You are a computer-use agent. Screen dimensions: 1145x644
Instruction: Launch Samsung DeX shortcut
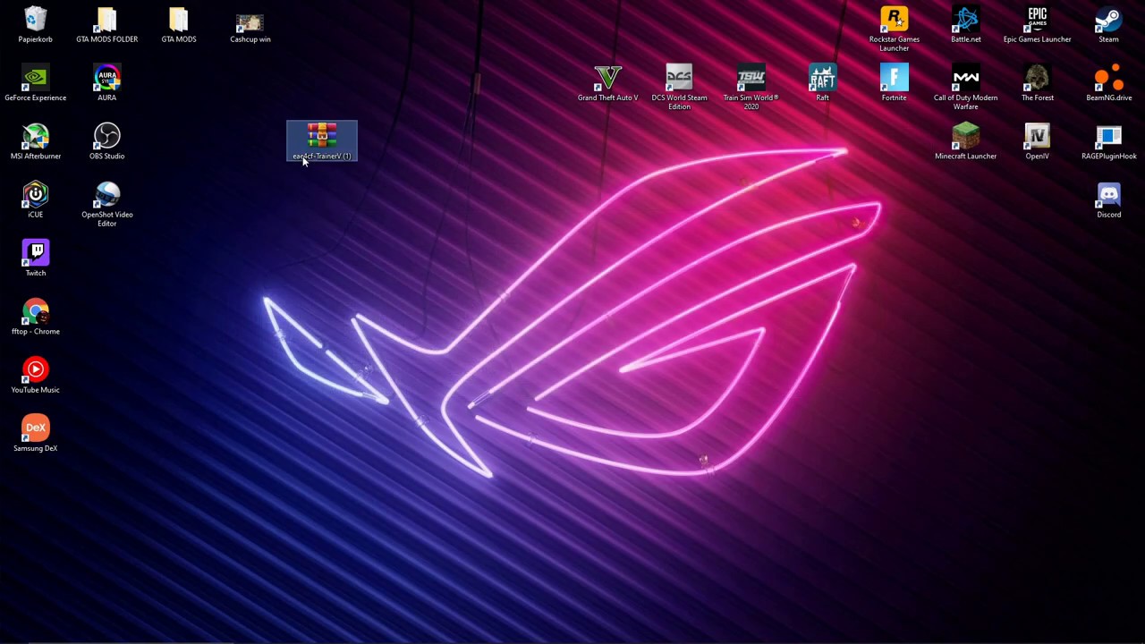35,434
